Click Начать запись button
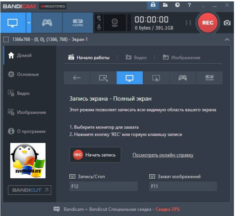This screenshot has height=216, width=235. point(95,155)
